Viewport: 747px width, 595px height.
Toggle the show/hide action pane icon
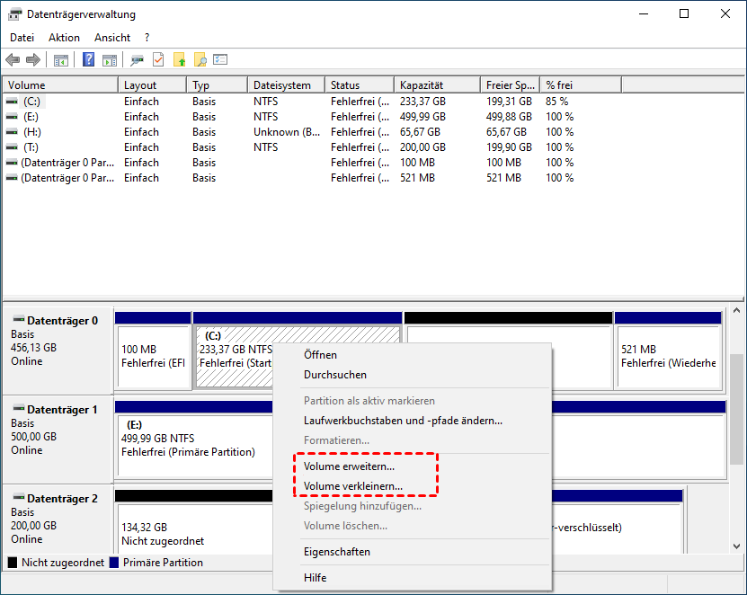(x=110, y=60)
